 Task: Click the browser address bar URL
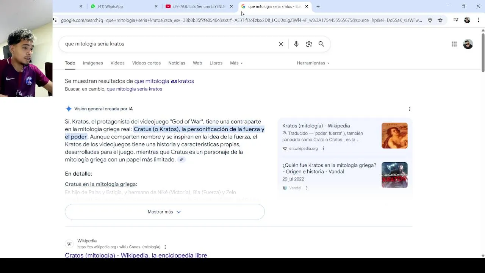[x=241, y=20]
